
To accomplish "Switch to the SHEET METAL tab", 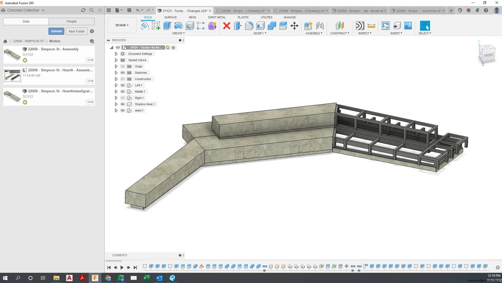I will tap(217, 17).
